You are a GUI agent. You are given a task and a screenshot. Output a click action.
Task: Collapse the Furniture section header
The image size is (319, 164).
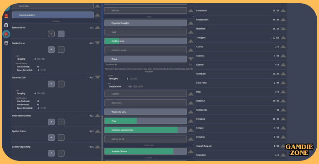pos(56,21)
